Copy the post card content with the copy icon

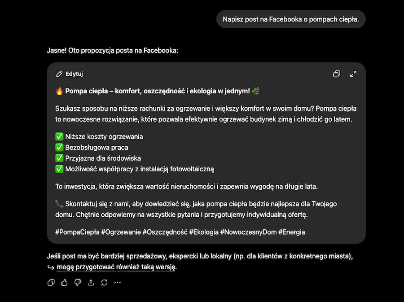pos(337,74)
